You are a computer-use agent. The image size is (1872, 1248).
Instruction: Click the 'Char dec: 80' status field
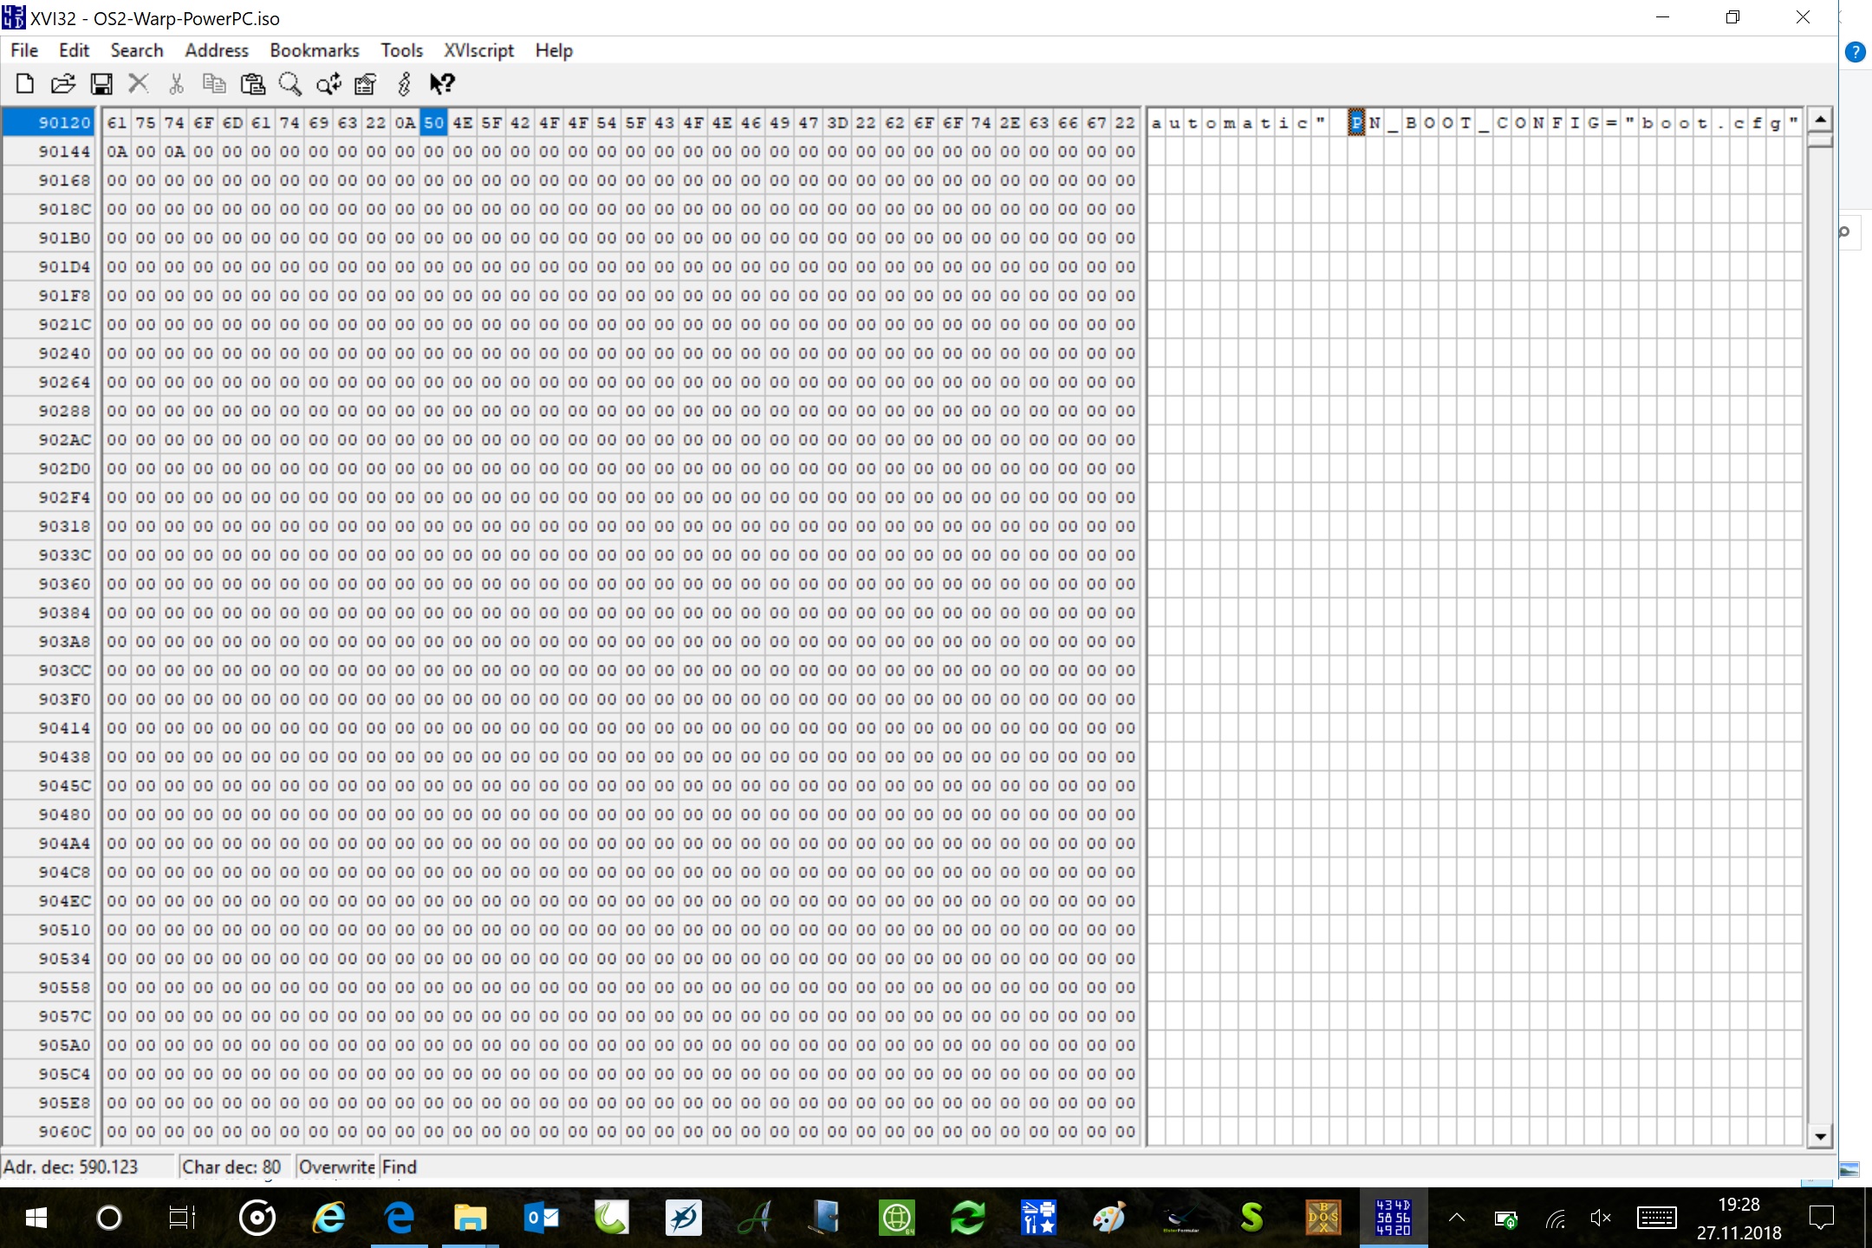tap(235, 1167)
